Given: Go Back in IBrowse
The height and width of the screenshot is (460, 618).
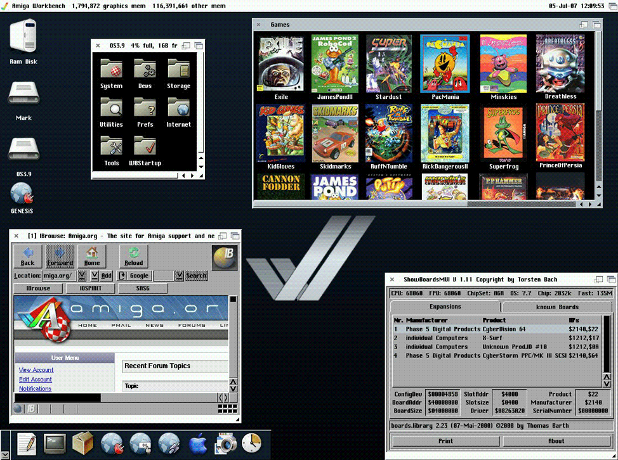Looking at the screenshot, I should click(27, 257).
